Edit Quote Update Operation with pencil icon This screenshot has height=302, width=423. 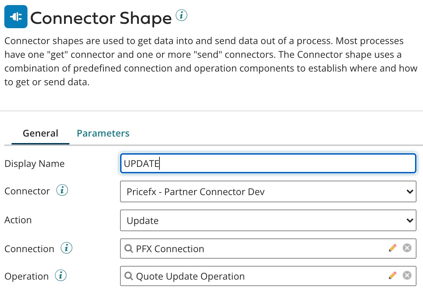tap(393, 276)
